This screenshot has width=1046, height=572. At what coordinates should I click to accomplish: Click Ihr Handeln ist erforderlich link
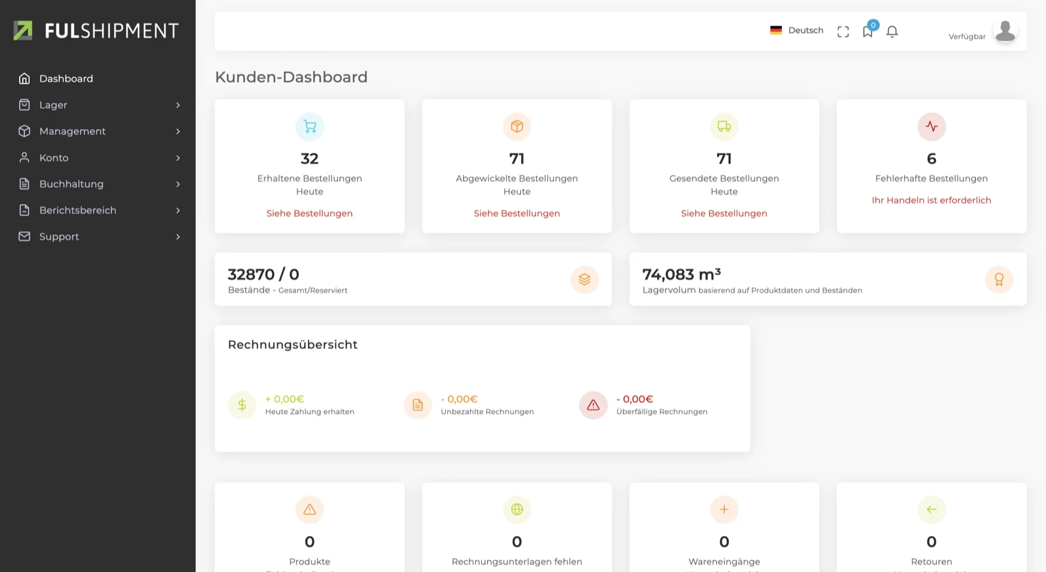[x=932, y=200]
